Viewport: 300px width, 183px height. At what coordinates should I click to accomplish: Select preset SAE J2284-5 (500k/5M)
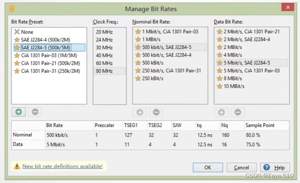click(49, 47)
